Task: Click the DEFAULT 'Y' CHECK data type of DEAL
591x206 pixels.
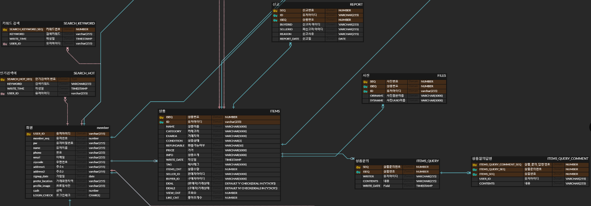Action: (x=250, y=184)
